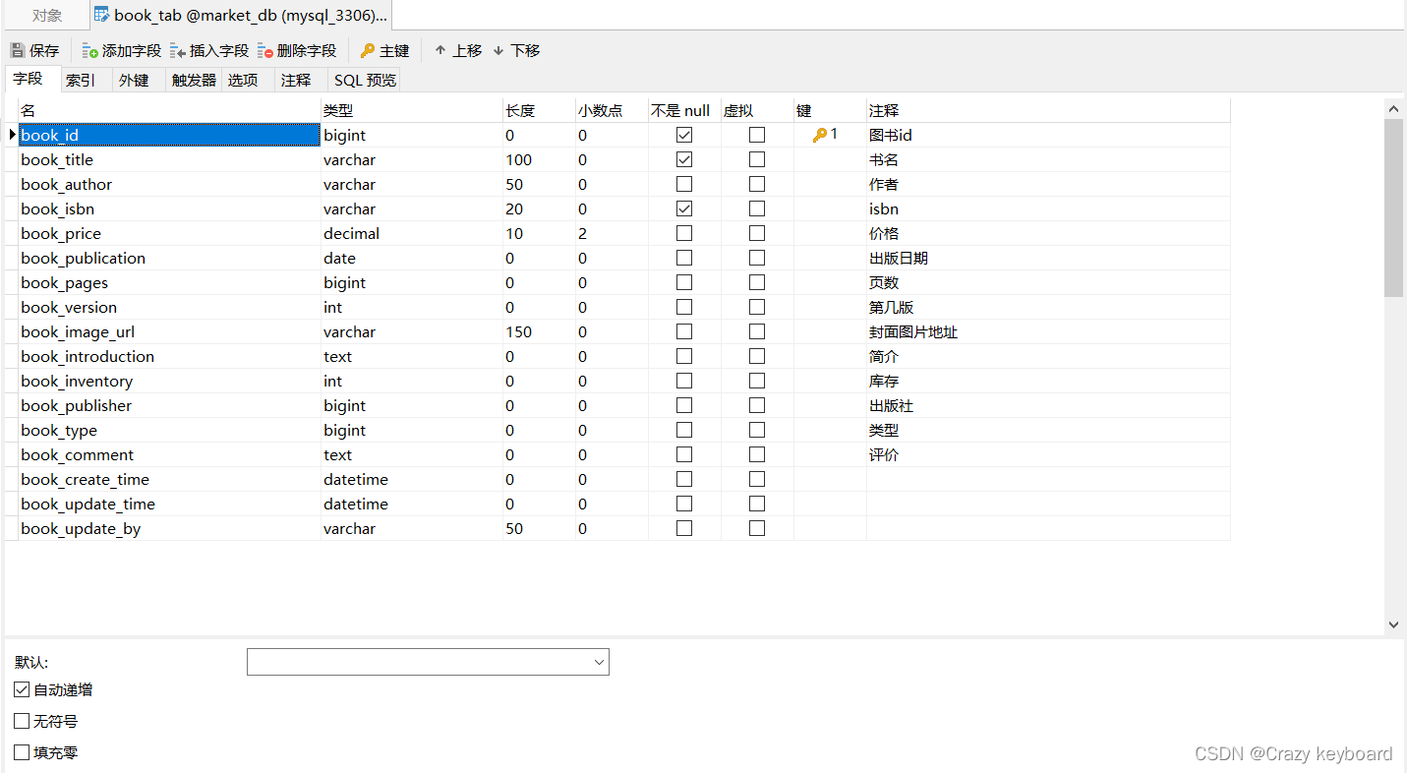Image resolution: width=1407 pixels, height=773 pixels.
Task: Uncheck Not Null for book_id
Action: 684,135
